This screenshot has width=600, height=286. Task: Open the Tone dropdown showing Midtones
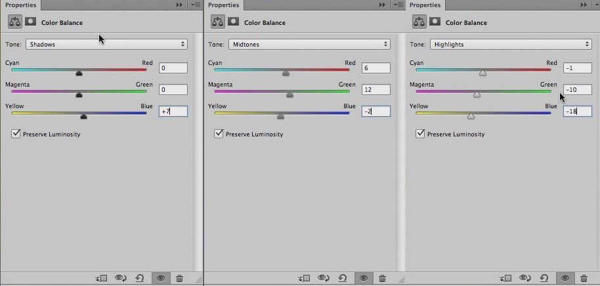pos(310,45)
